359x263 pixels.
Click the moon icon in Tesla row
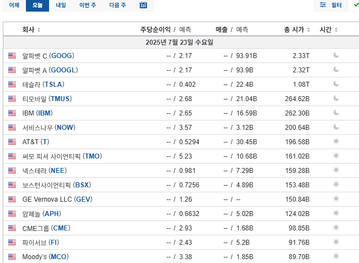coord(336,84)
